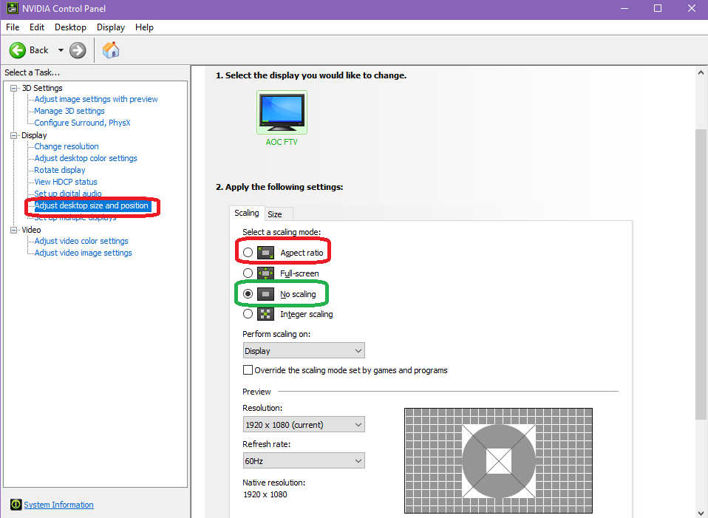Open the Desktop menu
Image resolution: width=708 pixels, height=518 pixels.
70,27
